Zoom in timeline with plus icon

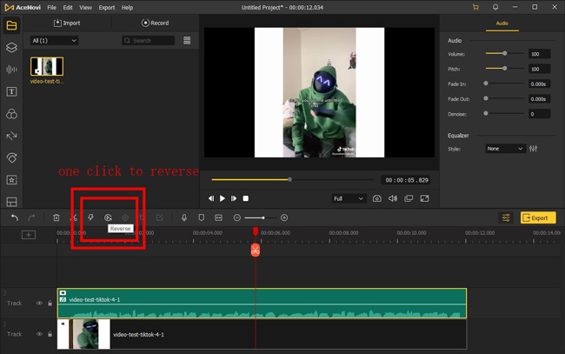pos(284,217)
